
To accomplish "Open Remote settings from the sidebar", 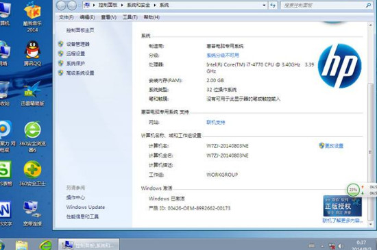I will click(75, 54).
